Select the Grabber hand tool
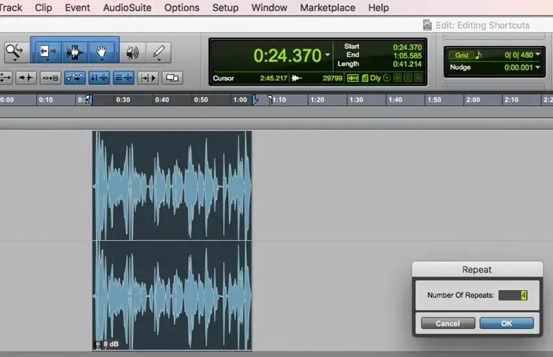Screen dimensions: 553x357 [101, 53]
